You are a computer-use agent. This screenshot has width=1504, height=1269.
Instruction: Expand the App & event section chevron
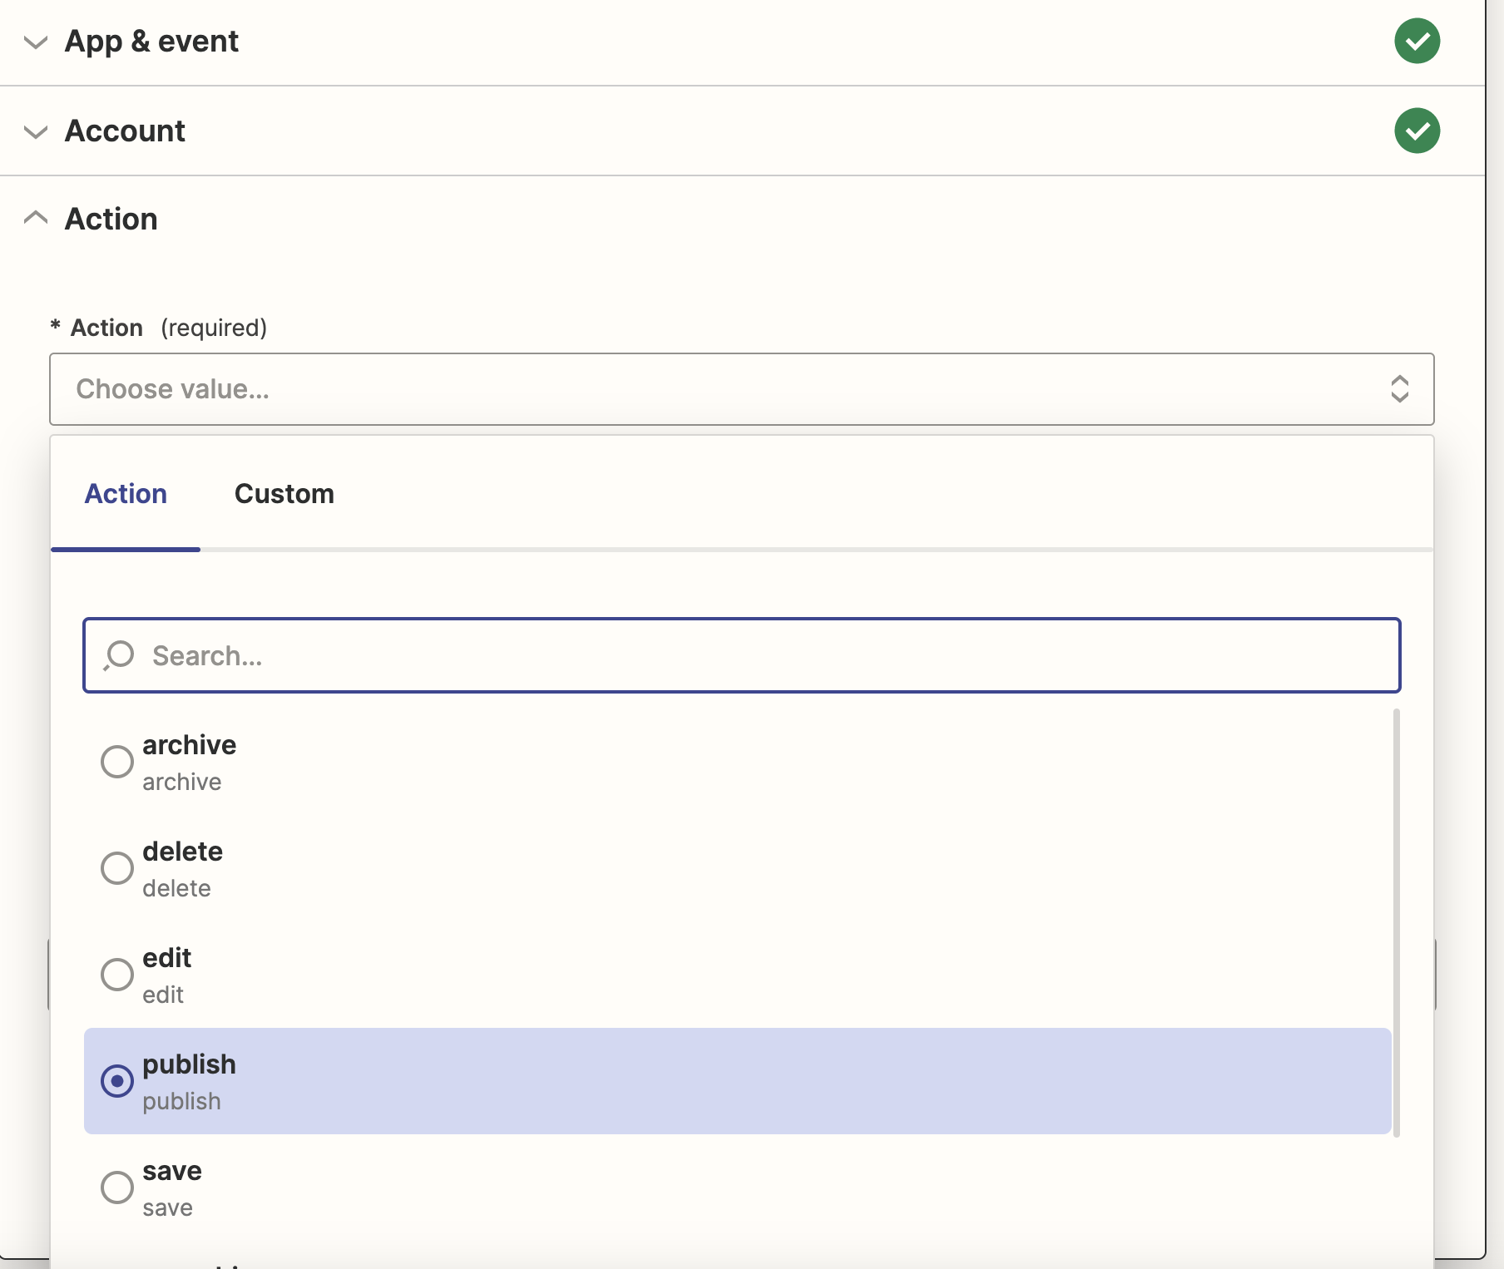36,42
